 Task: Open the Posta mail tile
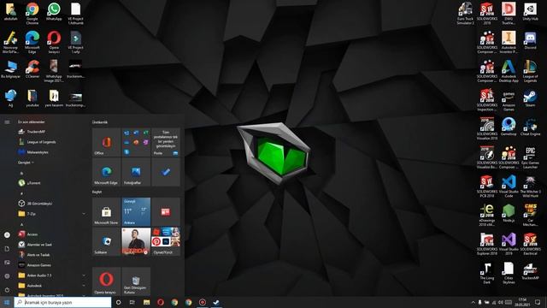pyautogui.click(x=166, y=142)
